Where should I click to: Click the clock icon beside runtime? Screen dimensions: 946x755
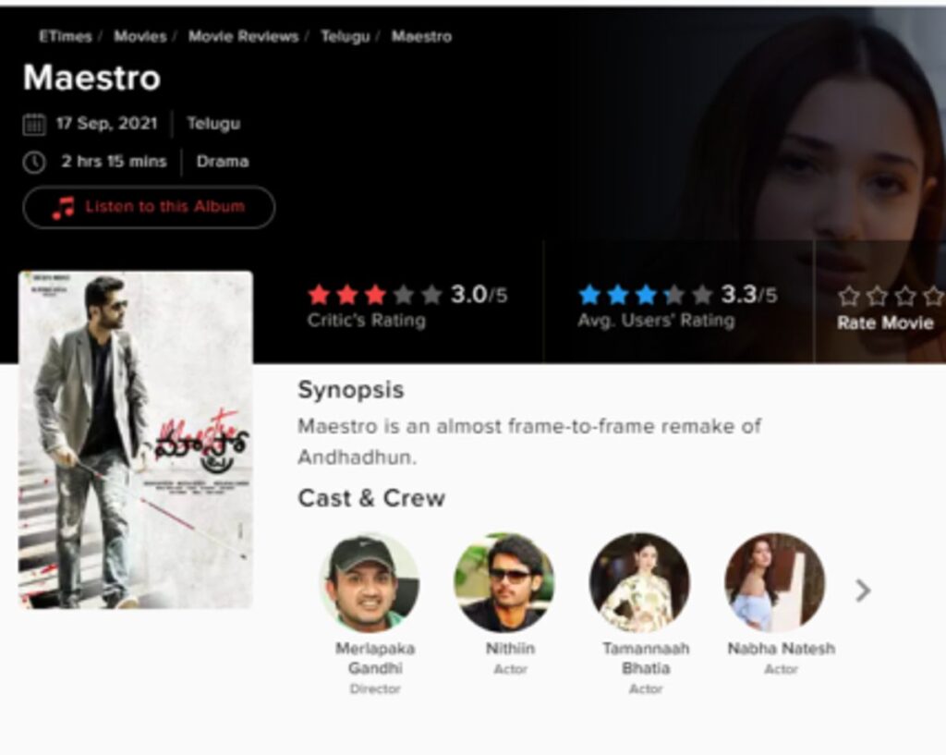tap(34, 163)
